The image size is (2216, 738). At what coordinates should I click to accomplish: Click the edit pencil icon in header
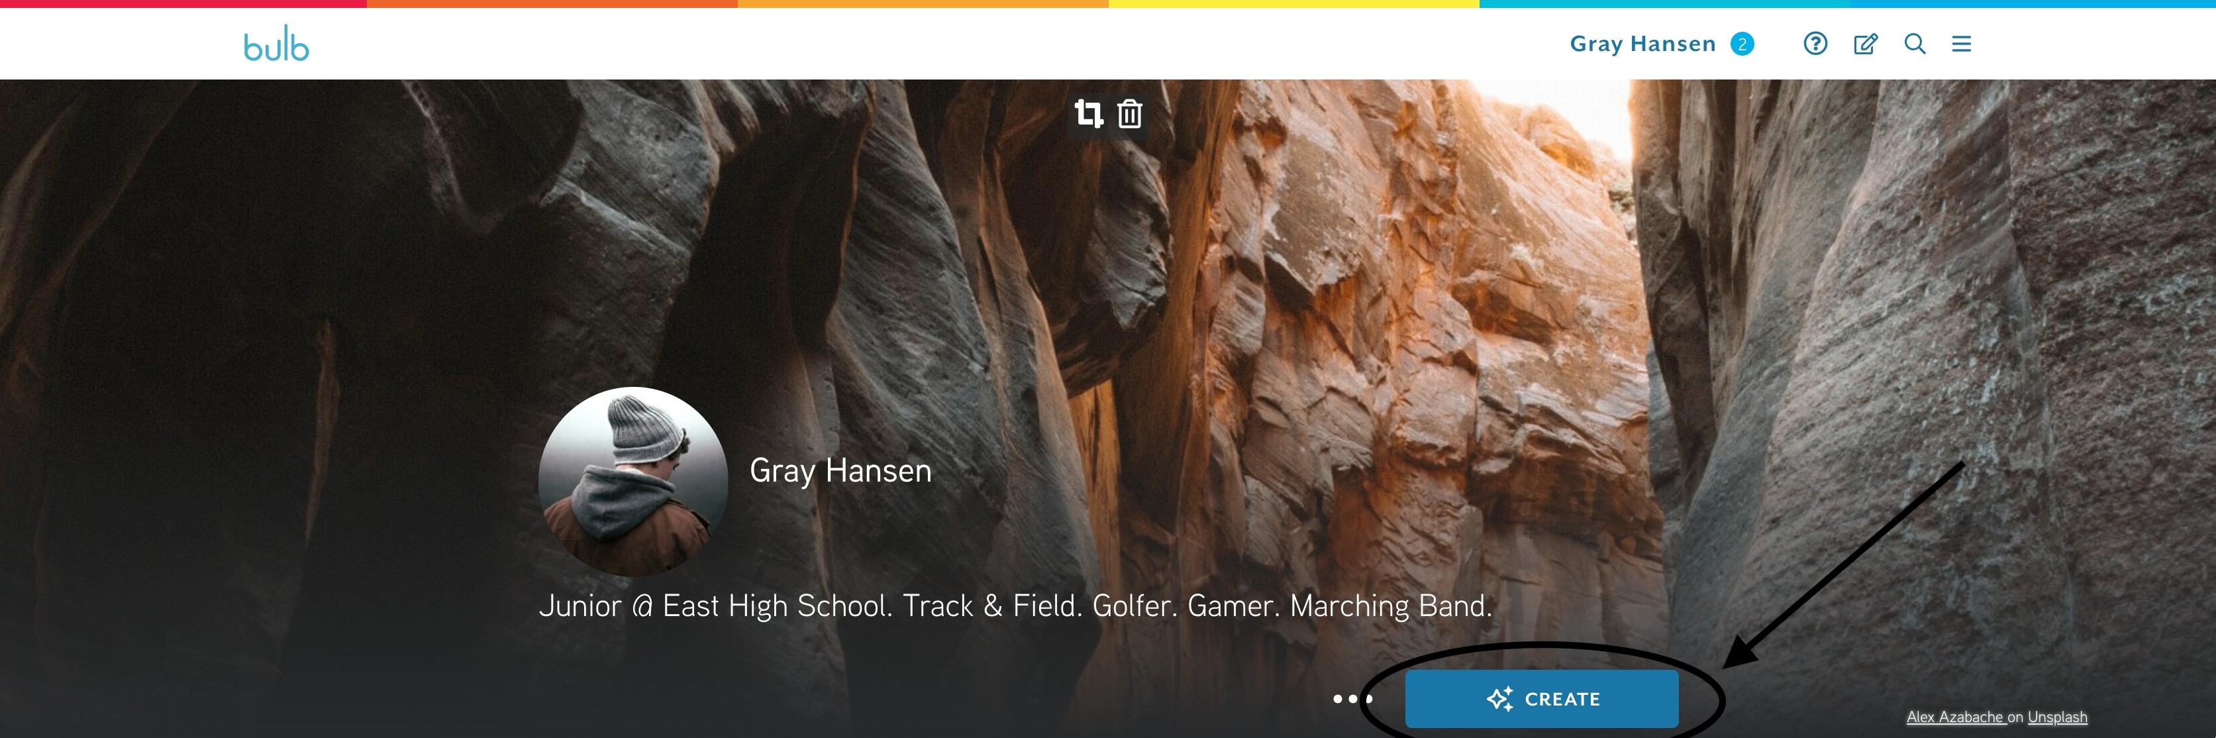pos(1865,43)
